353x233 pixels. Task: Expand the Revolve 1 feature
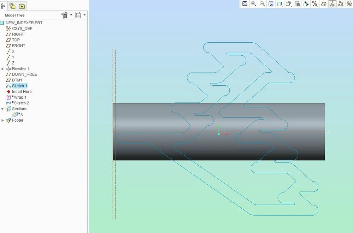tap(3, 69)
